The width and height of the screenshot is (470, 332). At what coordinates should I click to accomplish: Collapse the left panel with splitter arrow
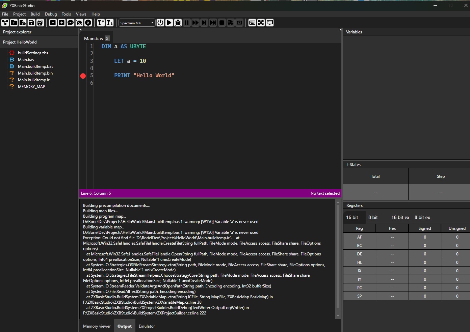[x=80, y=30]
